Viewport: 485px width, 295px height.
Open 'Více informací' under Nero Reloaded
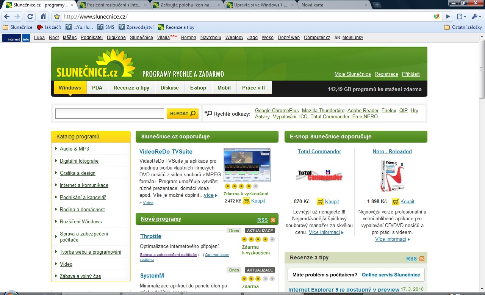click(391, 239)
